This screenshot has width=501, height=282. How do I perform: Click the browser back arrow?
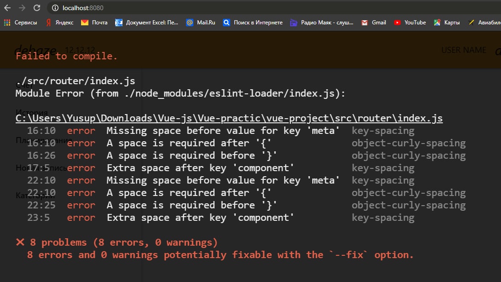(x=7, y=8)
